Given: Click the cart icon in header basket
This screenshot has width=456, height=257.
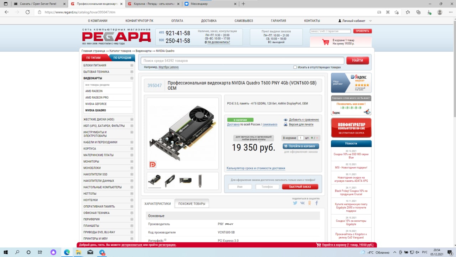Looking at the screenshot, I should 326,42.
